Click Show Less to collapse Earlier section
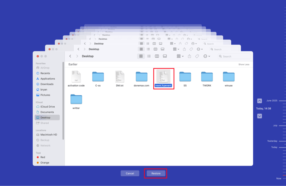Image resolution: width=286 pixels, height=186 pixels. click(x=244, y=64)
